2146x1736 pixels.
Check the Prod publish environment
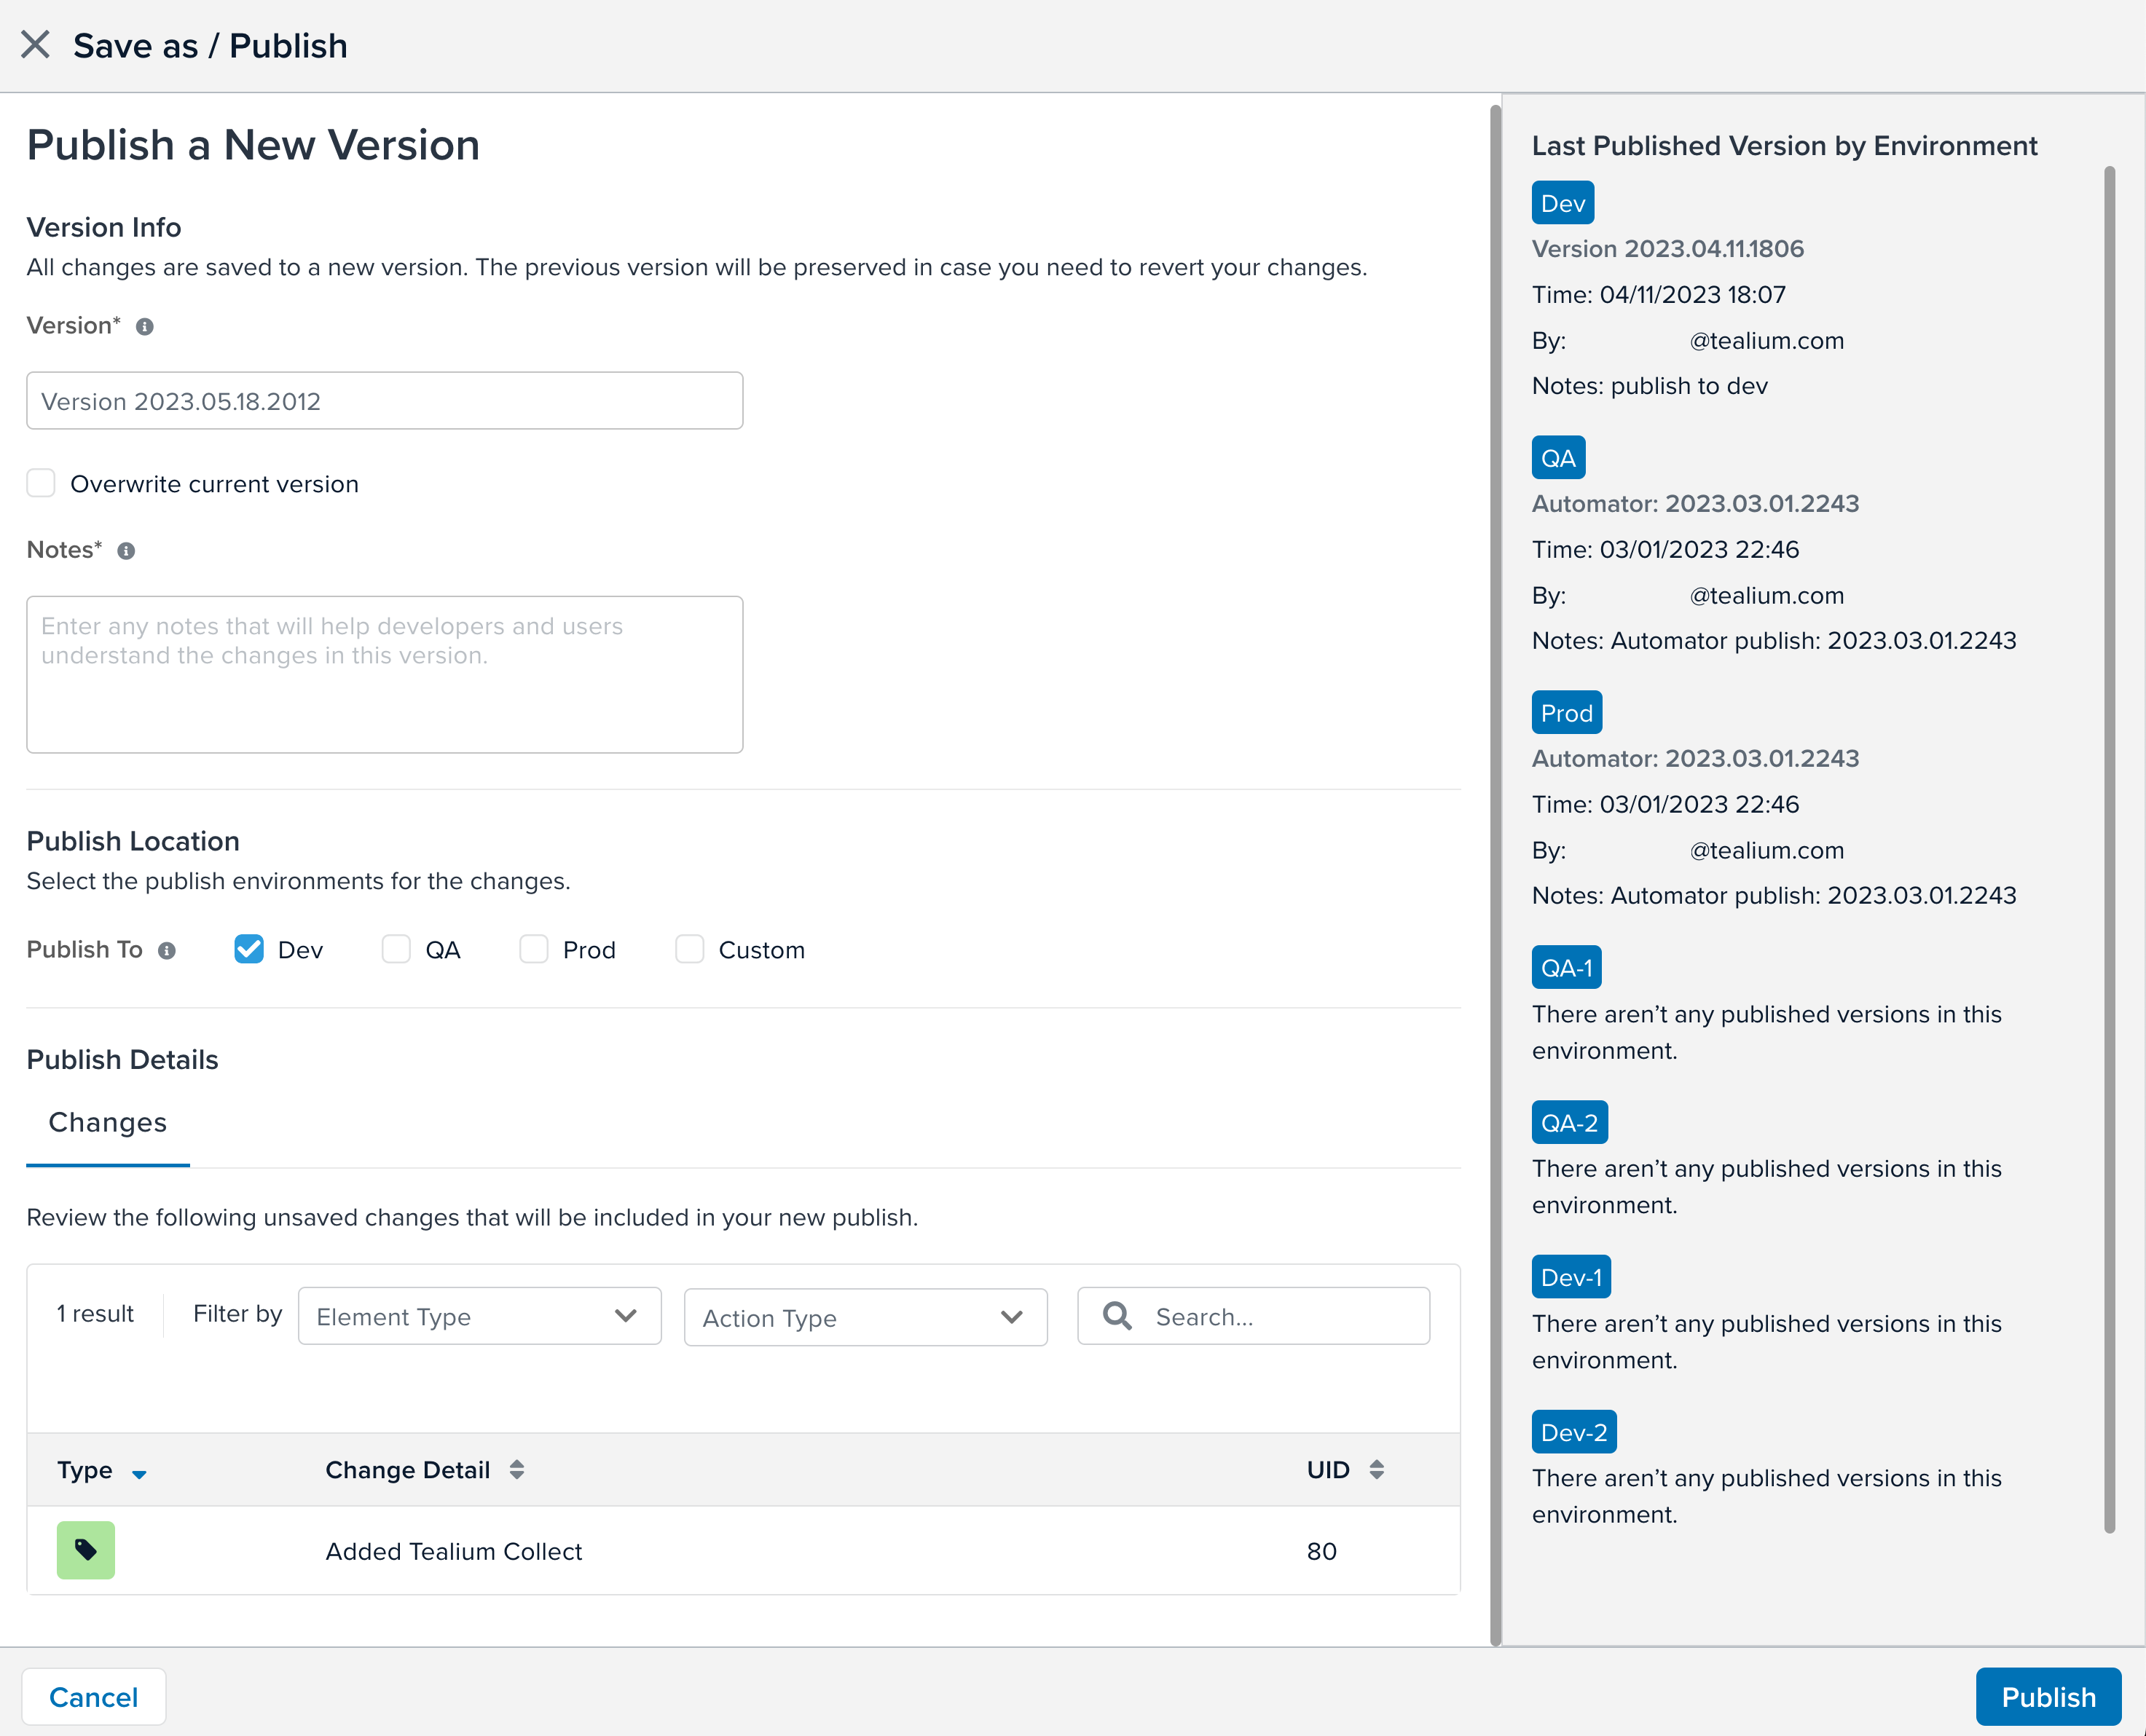[x=534, y=949]
